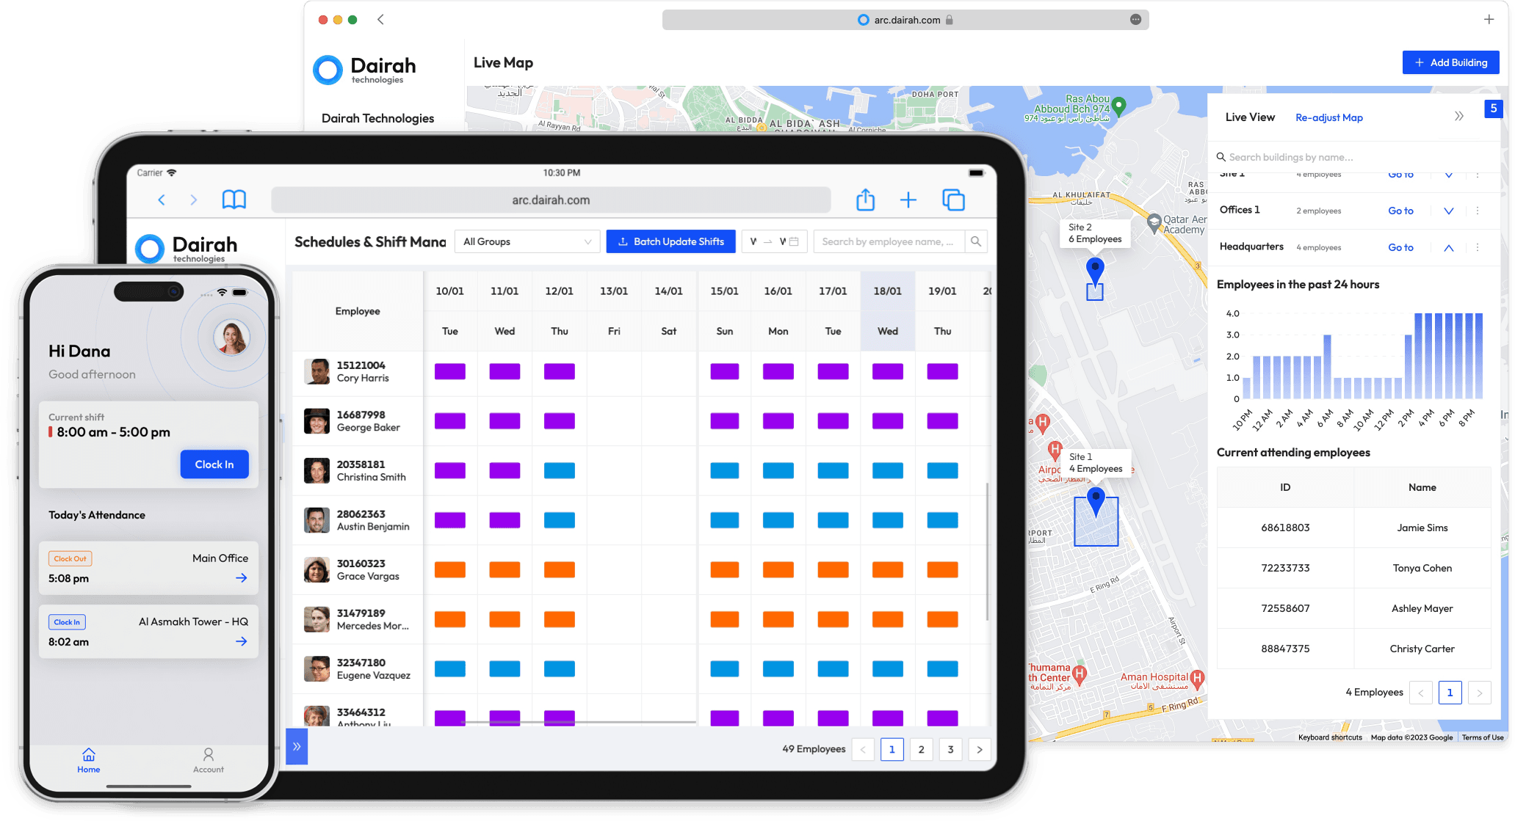Open the date range picker field
This screenshot has width=1515, height=821.
pyautogui.click(x=775, y=241)
